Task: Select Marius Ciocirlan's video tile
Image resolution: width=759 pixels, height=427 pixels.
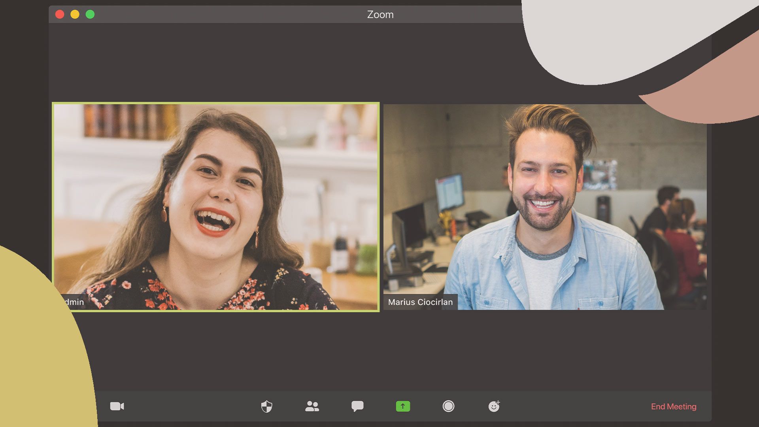Action: 545,207
